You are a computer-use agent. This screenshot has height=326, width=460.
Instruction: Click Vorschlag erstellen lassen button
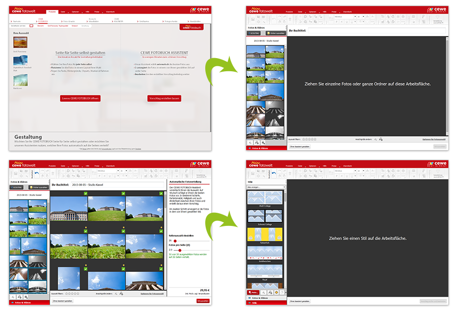point(164,98)
